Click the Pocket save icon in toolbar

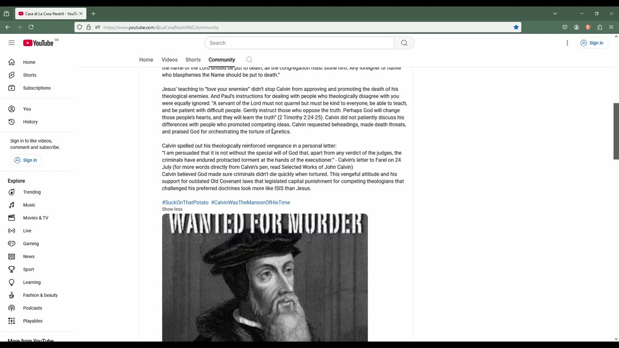[565, 27]
